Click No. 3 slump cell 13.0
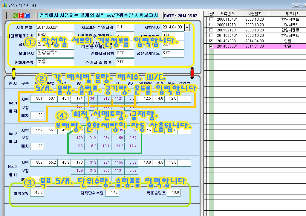This screenshot has width=306, height=216. coord(145,163)
